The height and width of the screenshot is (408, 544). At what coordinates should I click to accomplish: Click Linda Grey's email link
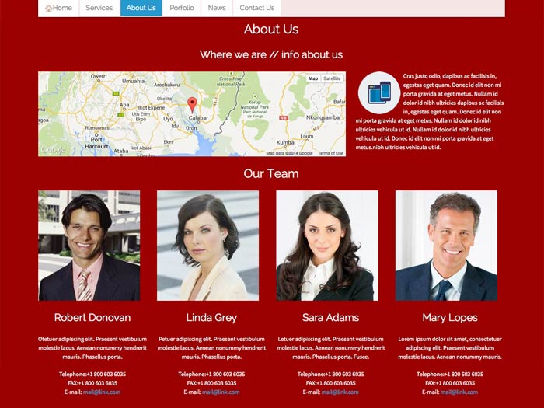(x=221, y=392)
